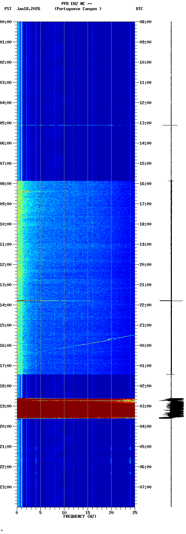Click the 'UTC' timezone label
The width and height of the screenshot is (186, 534).
coord(139,9)
